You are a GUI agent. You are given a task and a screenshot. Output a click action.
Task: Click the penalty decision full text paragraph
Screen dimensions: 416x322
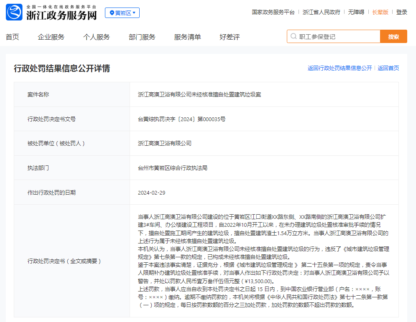tap(263, 261)
